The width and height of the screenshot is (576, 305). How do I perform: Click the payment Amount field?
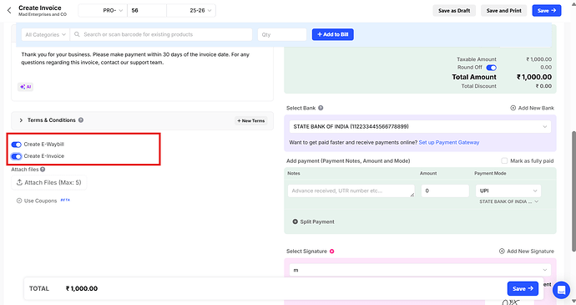(445, 191)
